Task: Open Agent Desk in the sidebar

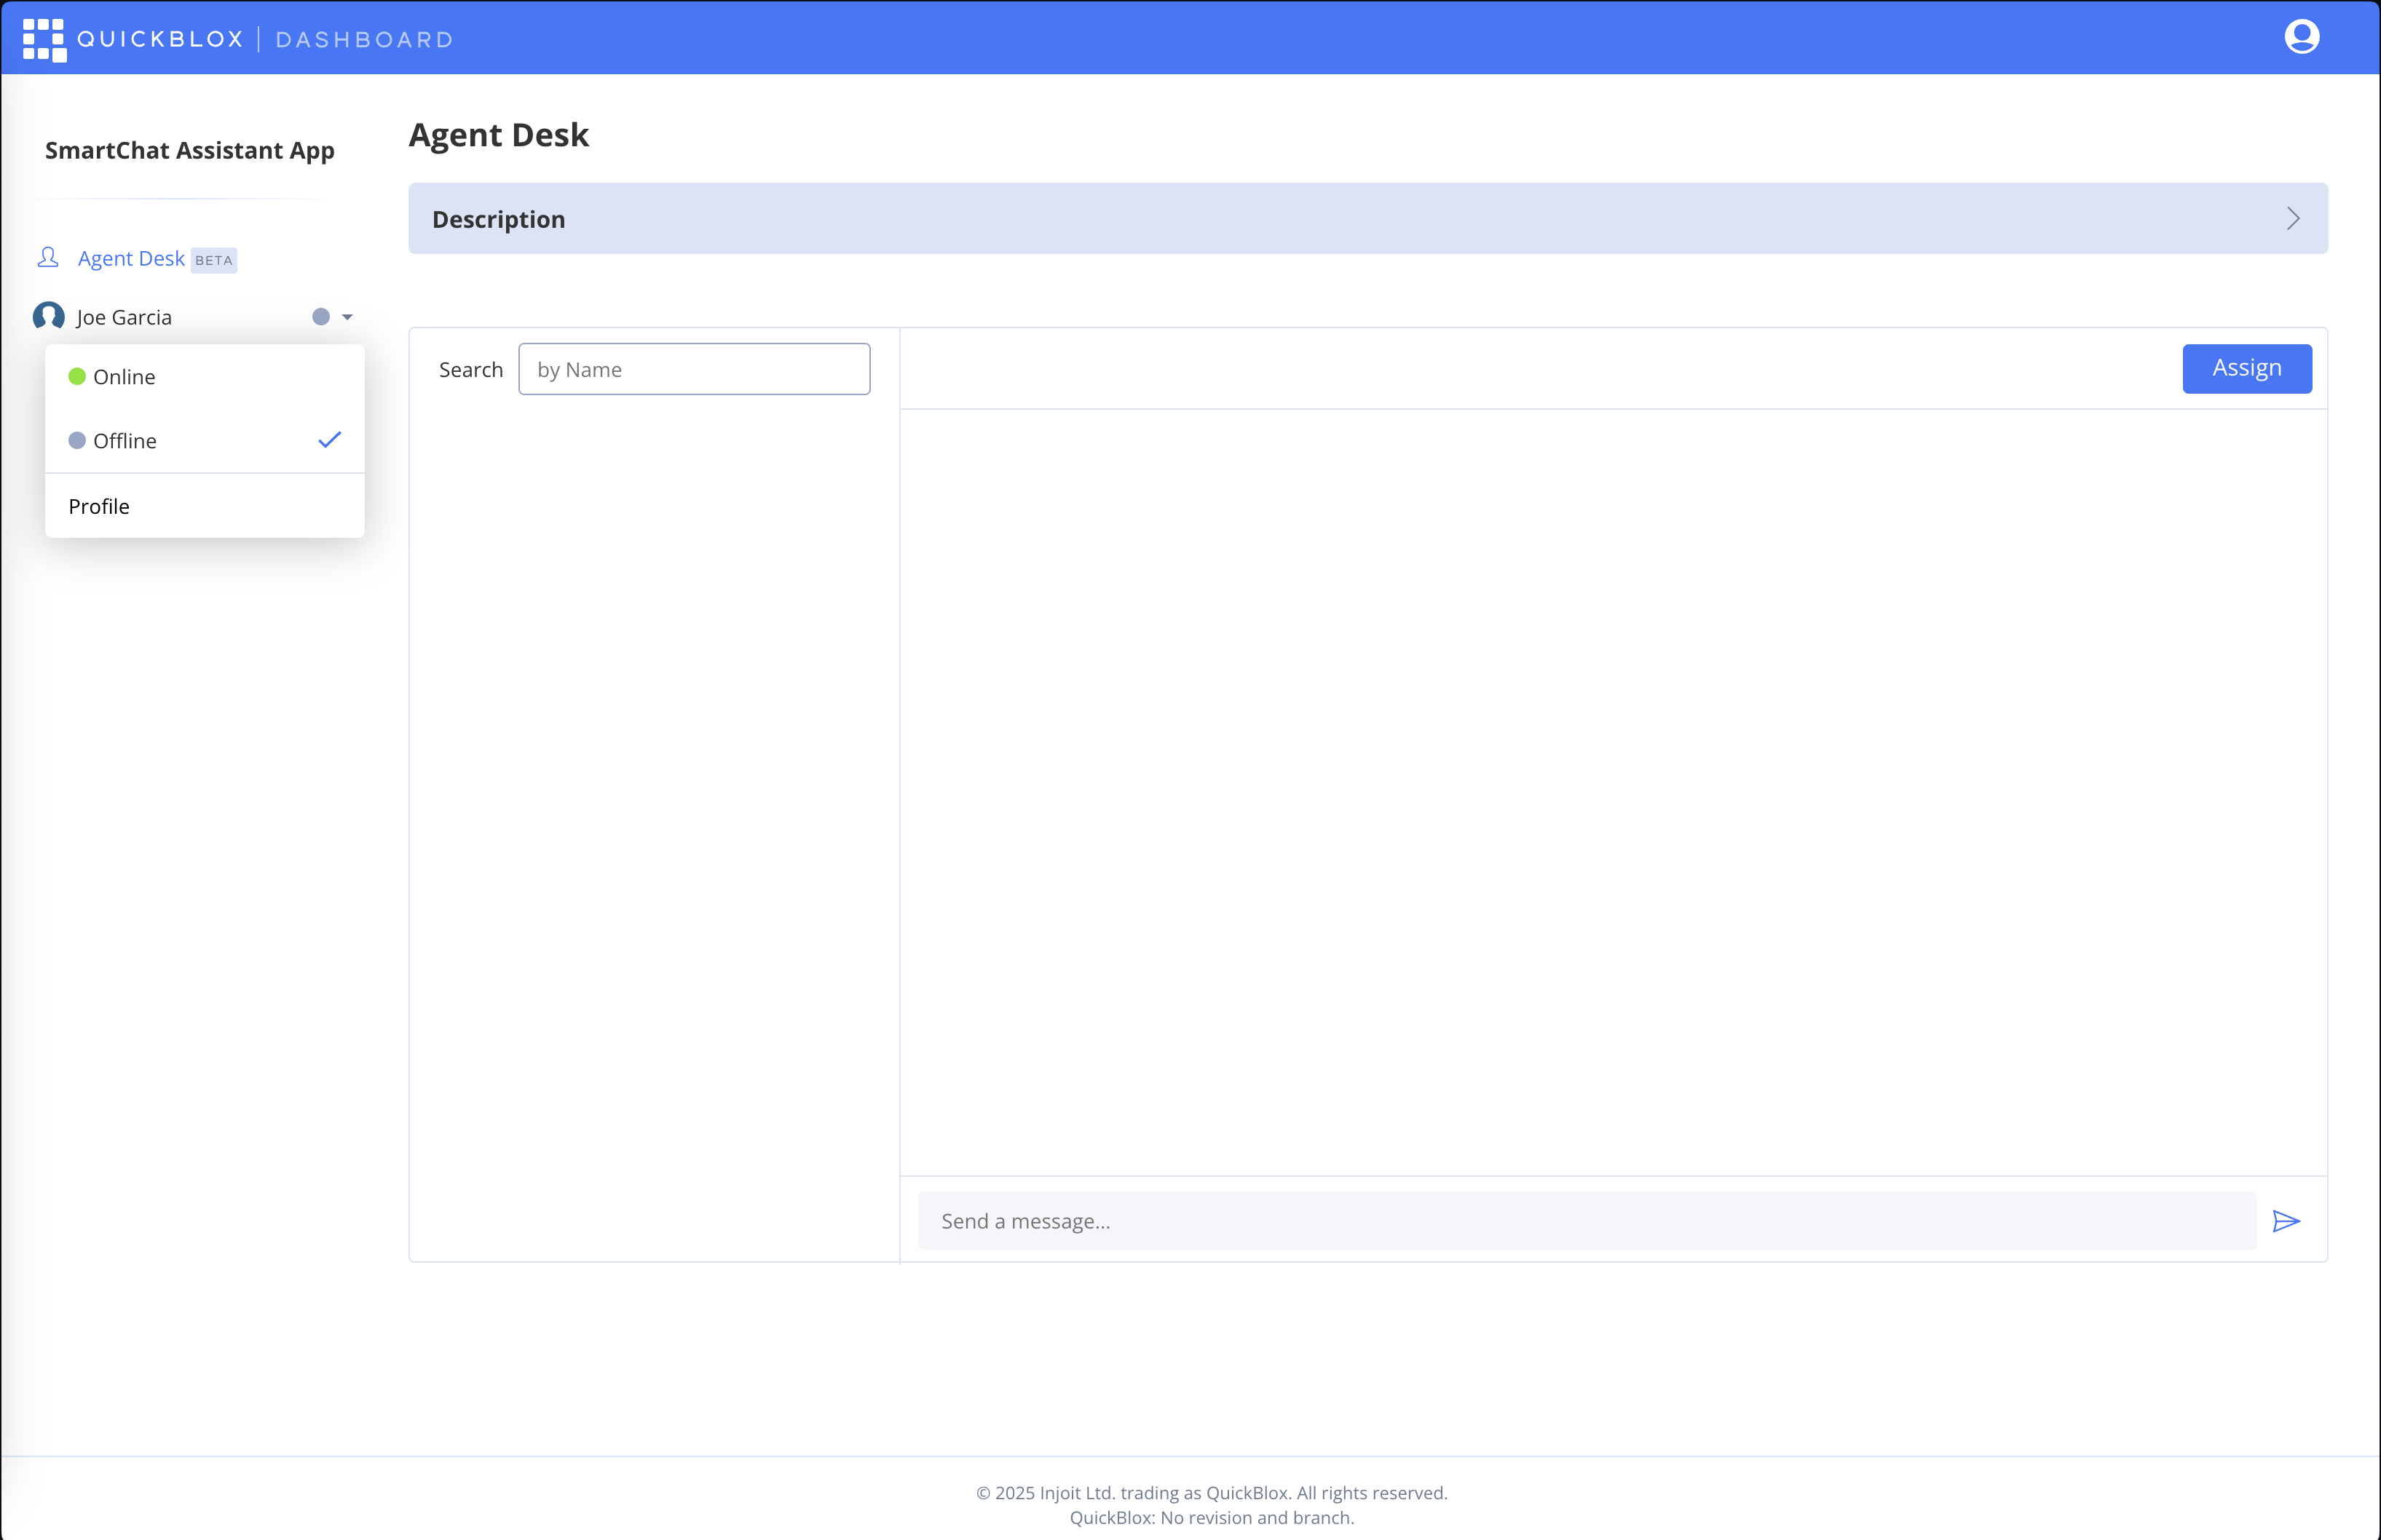Action: (131, 258)
